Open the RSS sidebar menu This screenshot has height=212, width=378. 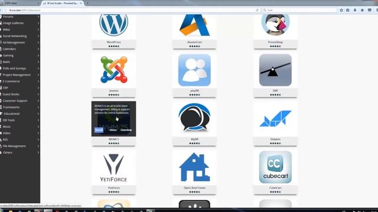[20, 140]
